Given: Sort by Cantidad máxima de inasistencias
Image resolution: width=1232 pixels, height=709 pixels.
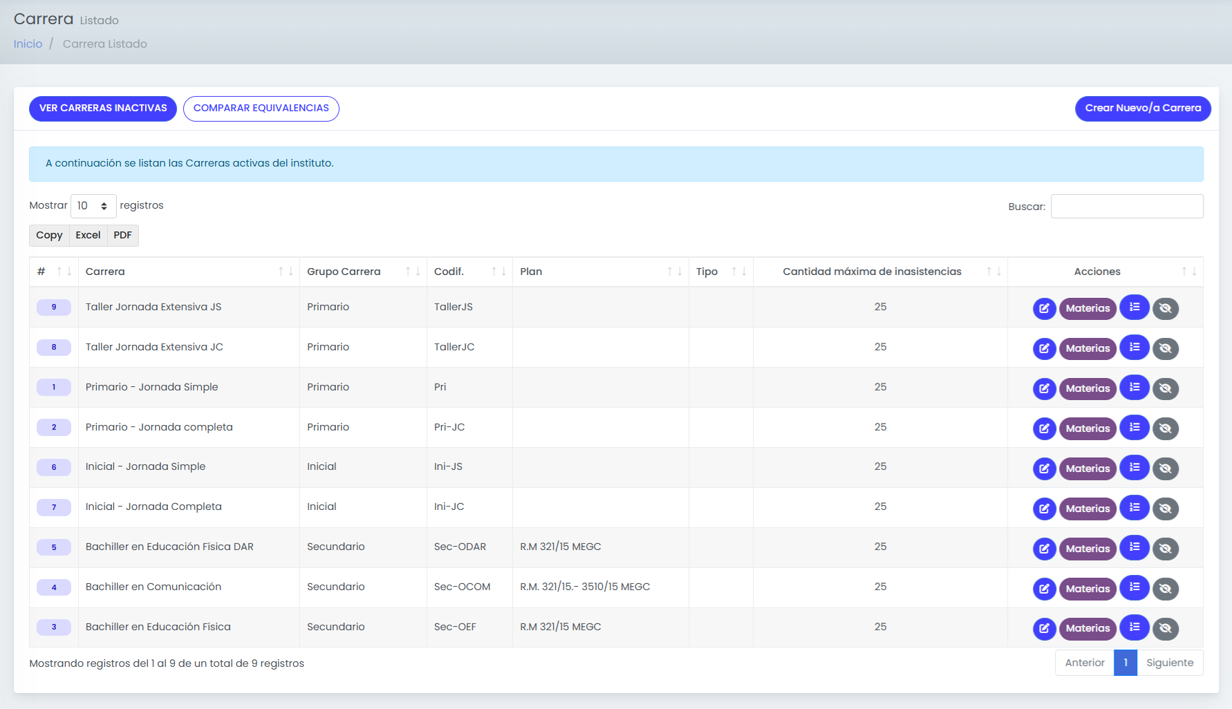Looking at the screenshot, I should tap(880, 272).
